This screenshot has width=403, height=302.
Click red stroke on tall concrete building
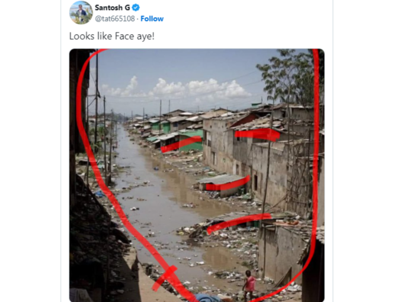[257, 134]
